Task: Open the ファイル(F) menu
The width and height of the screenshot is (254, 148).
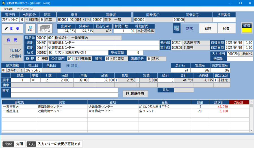Action: [8, 9]
